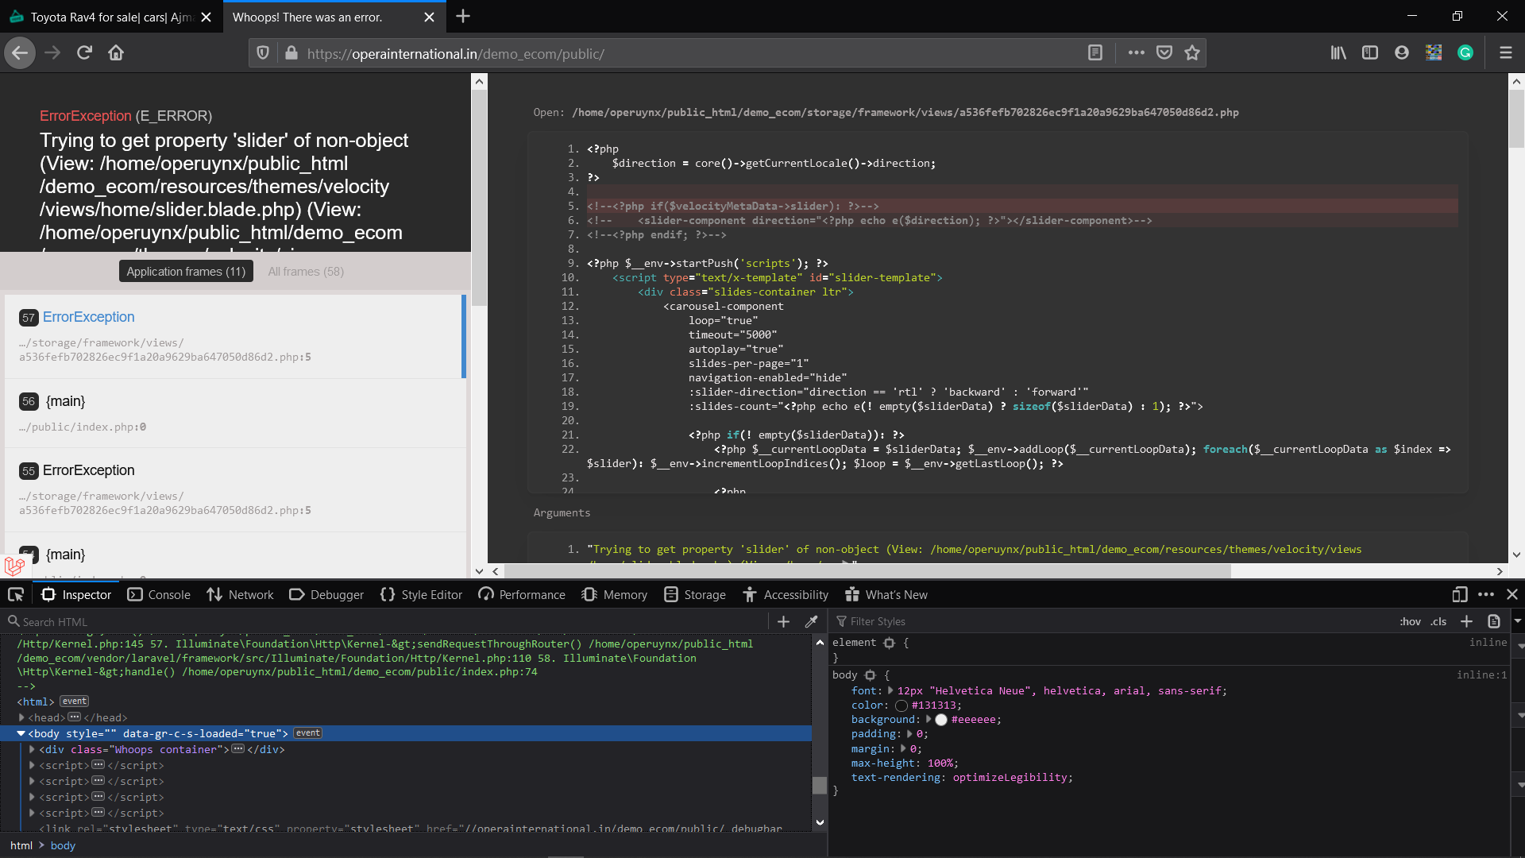Select frame 56 {main}

click(x=234, y=413)
